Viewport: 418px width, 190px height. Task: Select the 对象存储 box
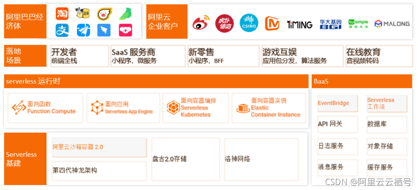387,146
